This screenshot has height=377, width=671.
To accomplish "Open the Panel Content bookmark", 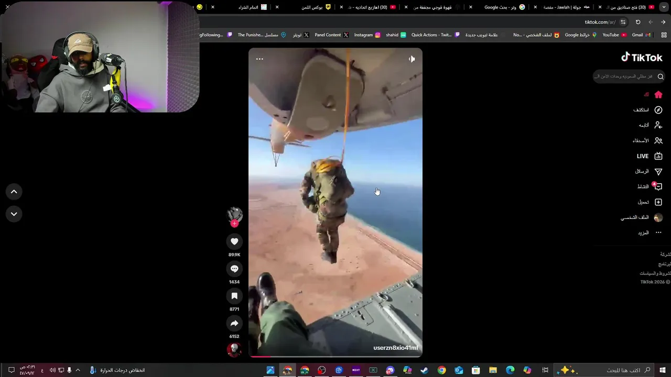I will click(x=332, y=35).
